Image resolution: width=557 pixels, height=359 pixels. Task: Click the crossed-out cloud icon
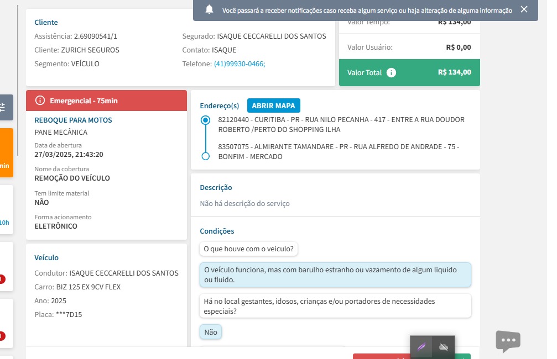click(443, 347)
